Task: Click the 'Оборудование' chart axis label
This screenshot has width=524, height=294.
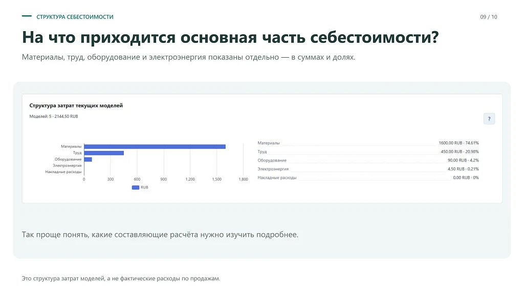Action: point(68,159)
